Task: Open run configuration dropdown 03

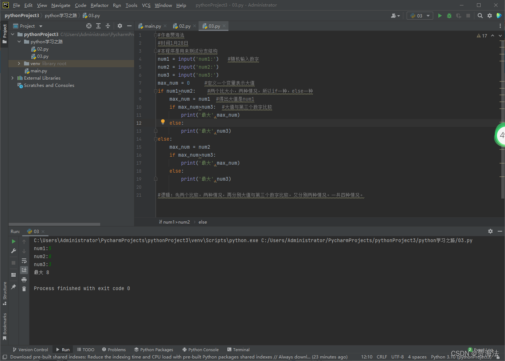Action: pos(420,16)
